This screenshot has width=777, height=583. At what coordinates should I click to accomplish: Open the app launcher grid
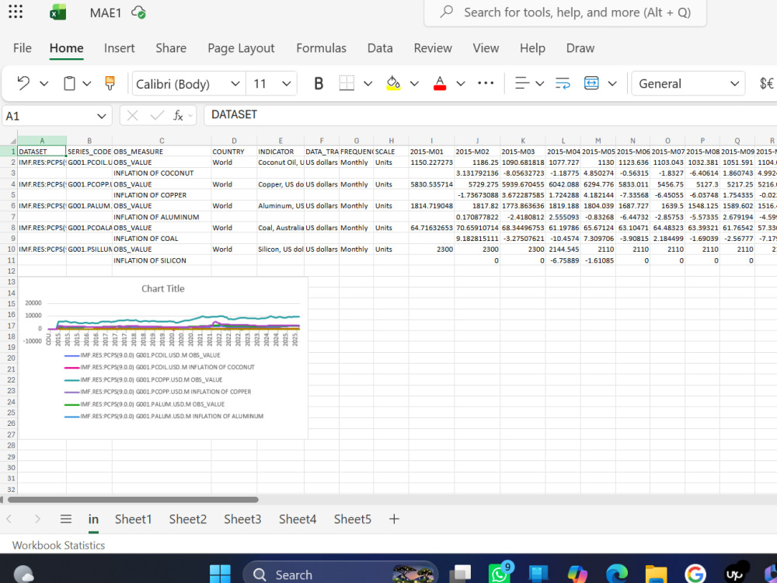pyautogui.click(x=16, y=12)
